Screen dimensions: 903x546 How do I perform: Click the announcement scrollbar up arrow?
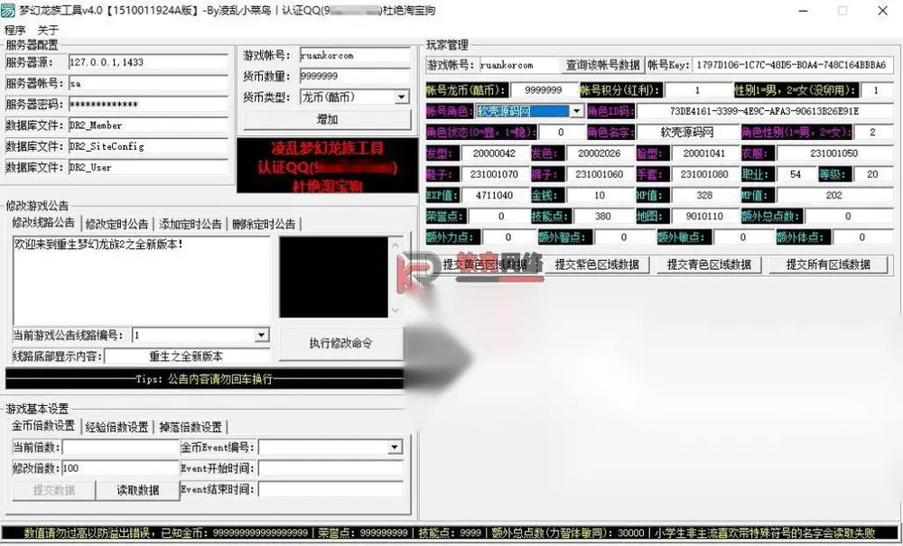click(396, 245)
